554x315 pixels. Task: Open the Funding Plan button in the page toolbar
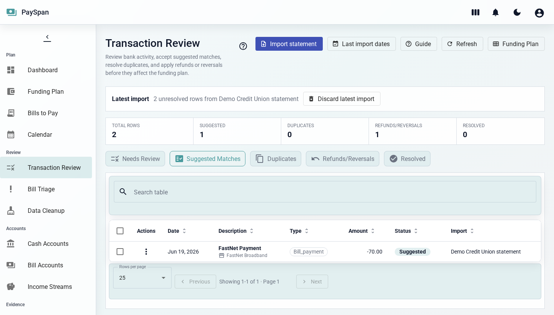[x=516, y=44]
